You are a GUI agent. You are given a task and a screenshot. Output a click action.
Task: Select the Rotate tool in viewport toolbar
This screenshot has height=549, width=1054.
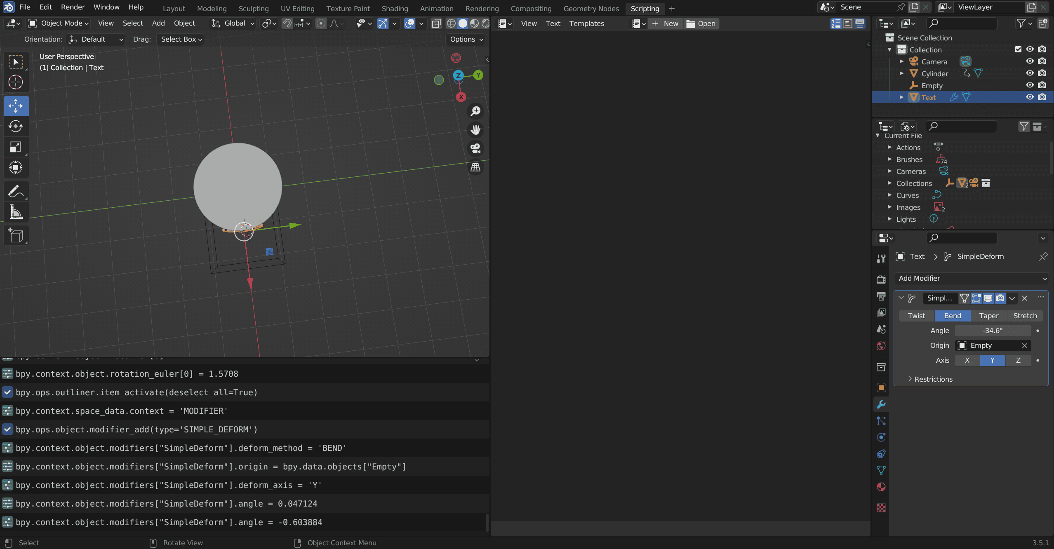pyautogui.click(x=16, y=126)
